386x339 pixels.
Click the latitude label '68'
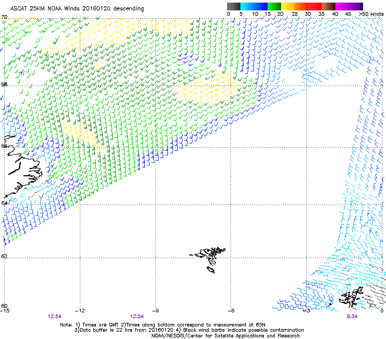point(4,84)
